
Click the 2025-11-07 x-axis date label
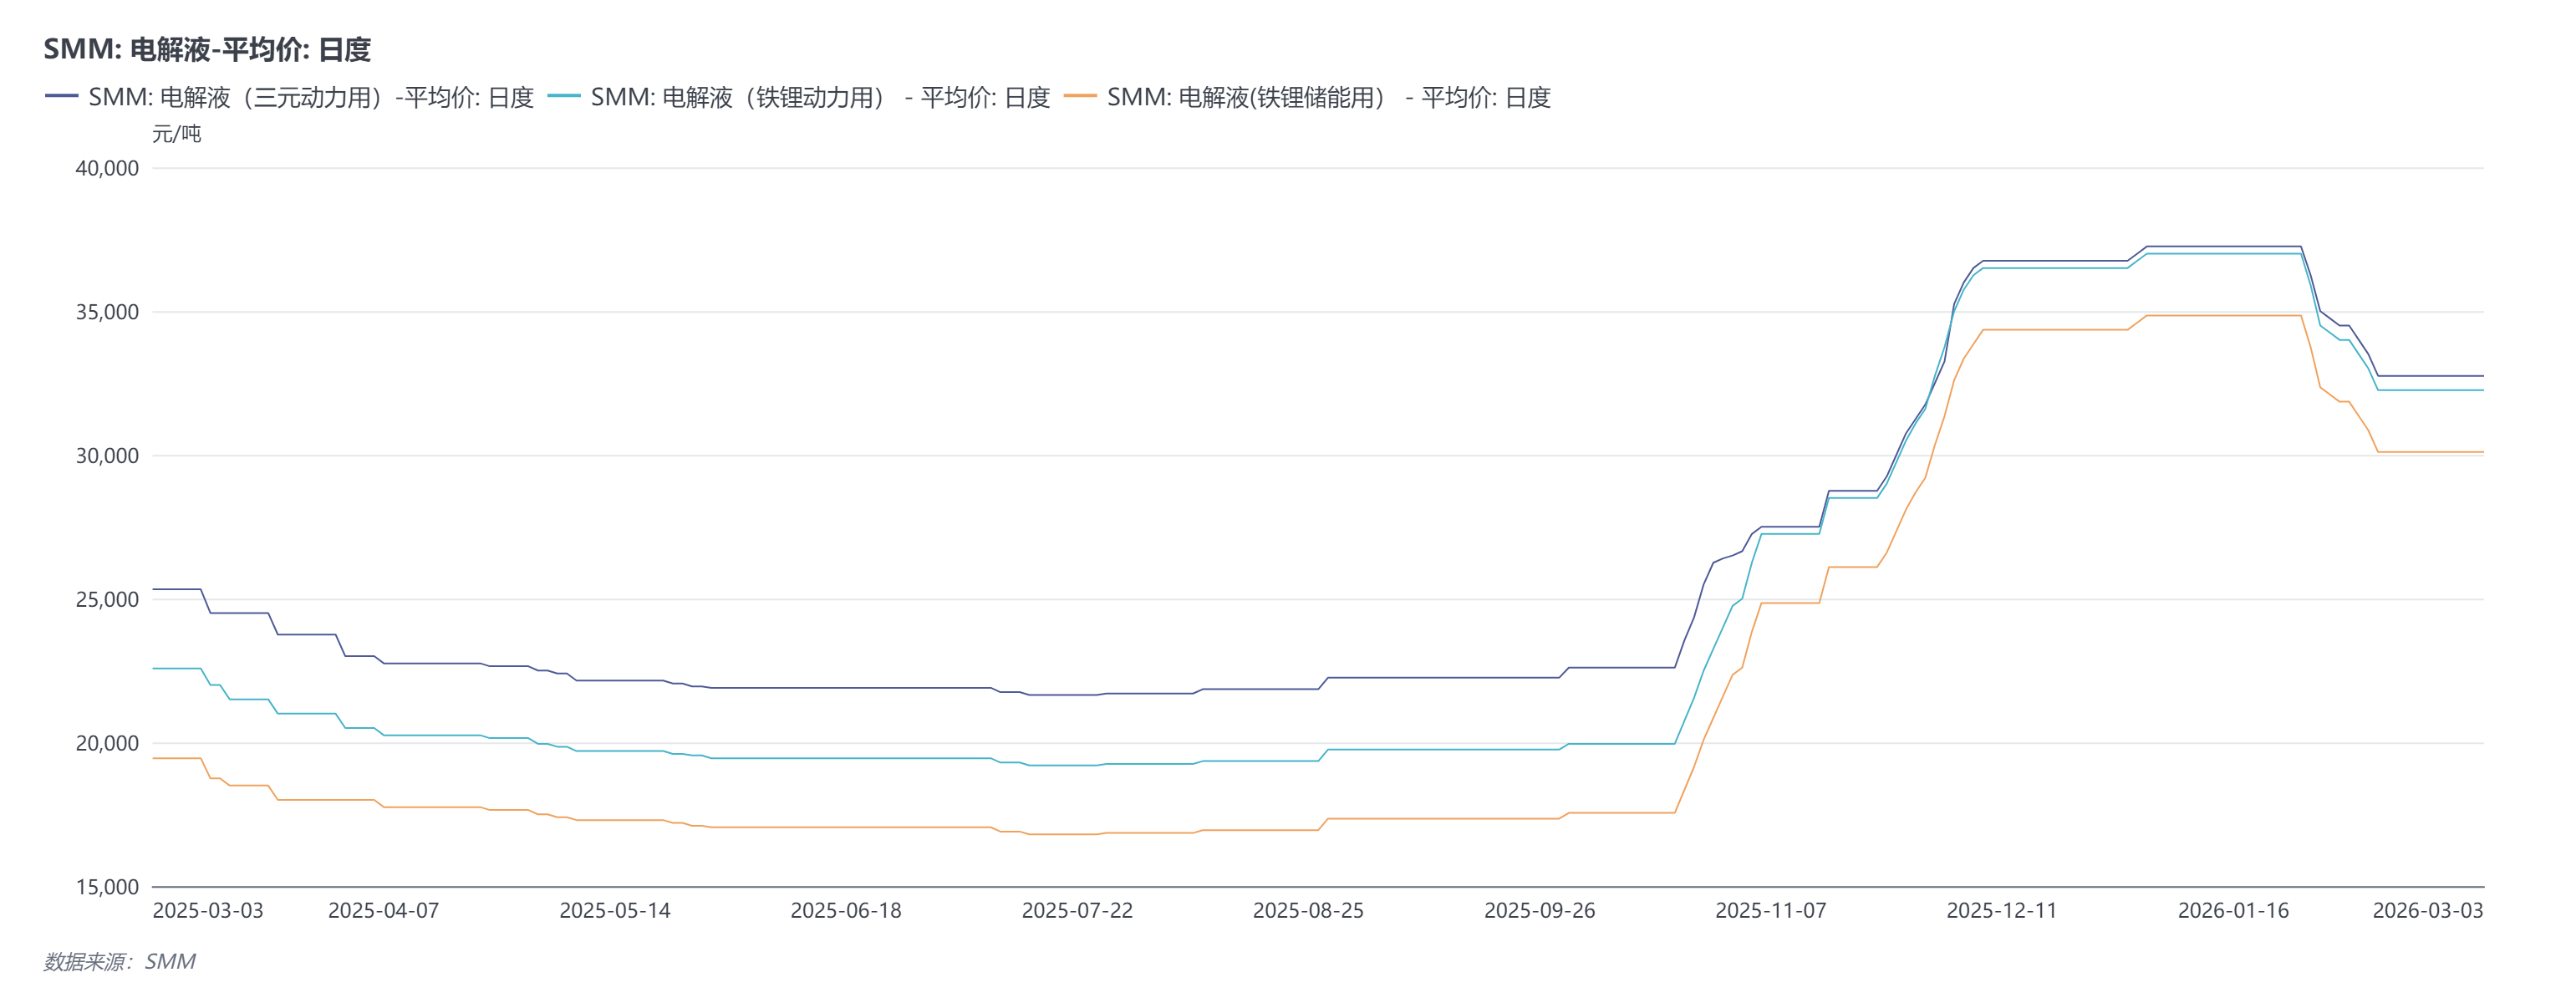coord(1770,910)
